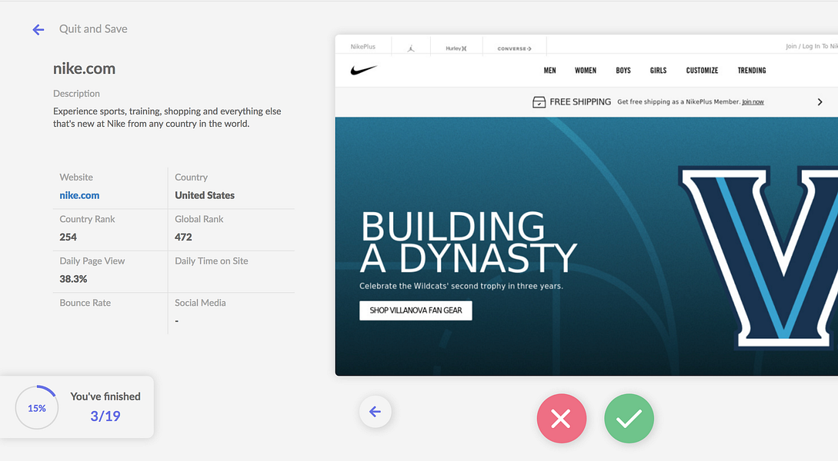Viewport: 838px width, 461px height.
Task: Click the Daily Time on Site label
Action: [212, 261]
